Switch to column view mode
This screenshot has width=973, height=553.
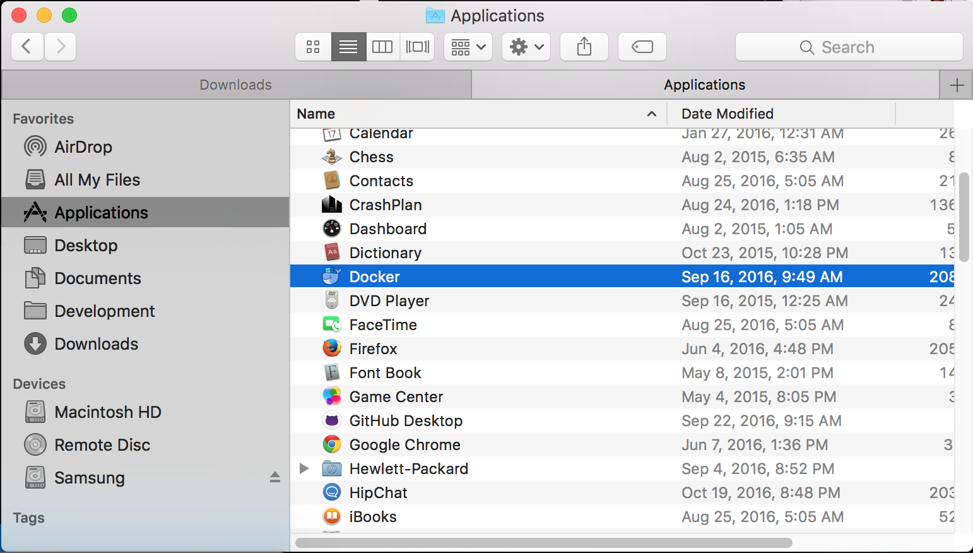tap(382, 47)
